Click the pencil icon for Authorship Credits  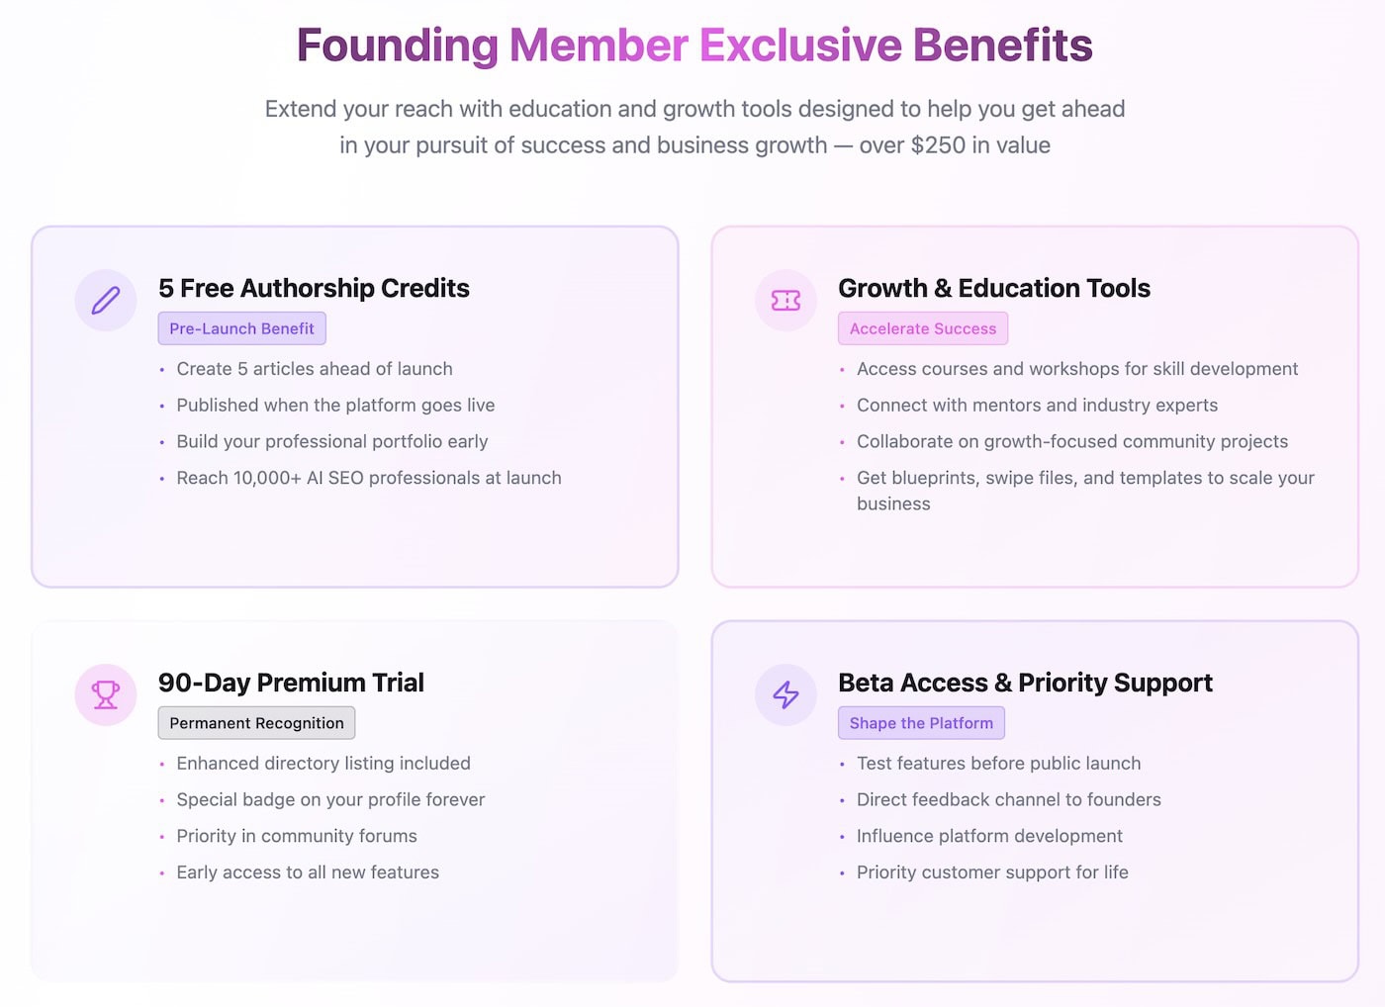(106, 300)
